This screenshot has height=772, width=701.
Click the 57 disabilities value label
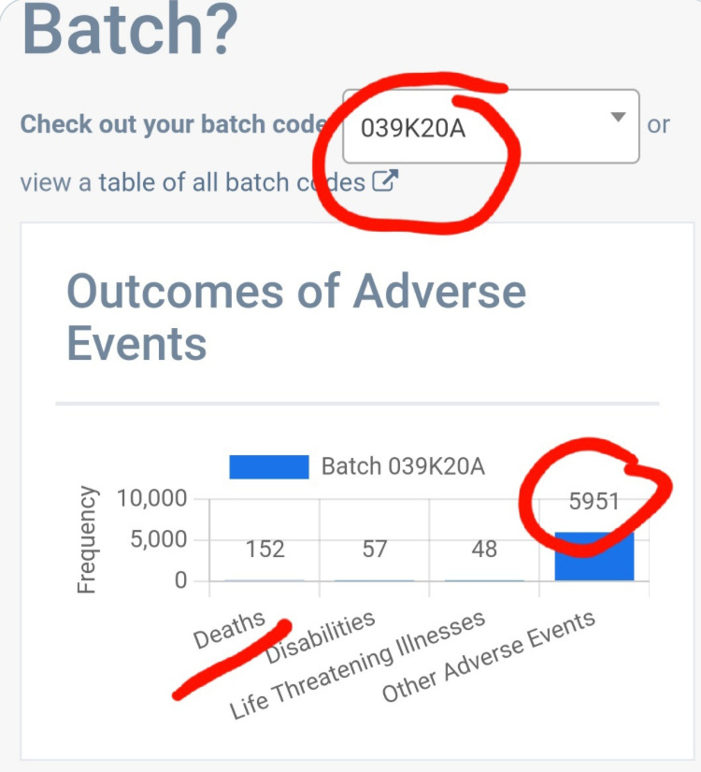(375, 549)
